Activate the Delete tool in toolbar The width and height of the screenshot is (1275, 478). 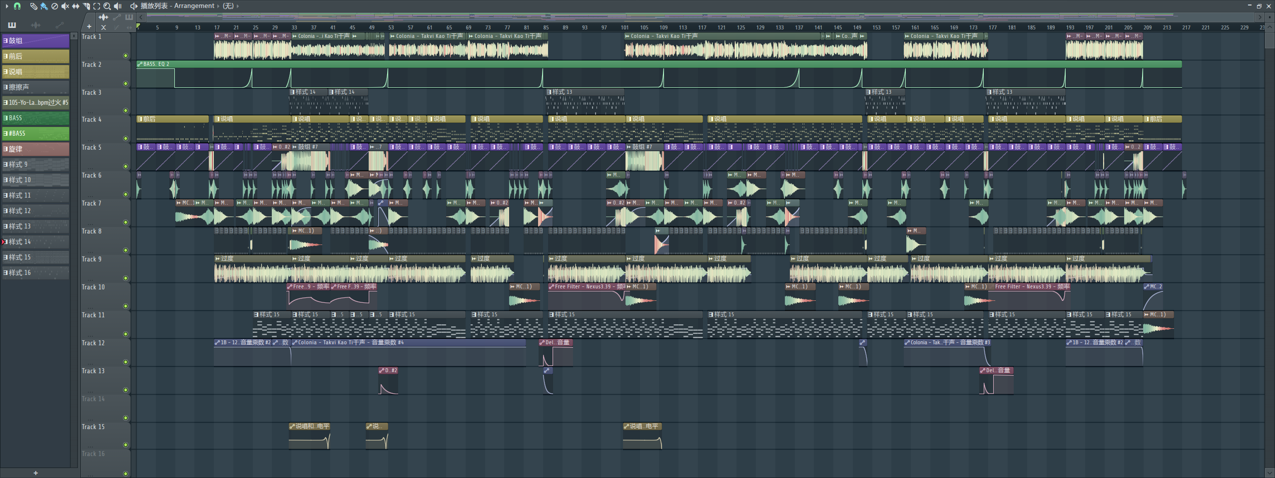click(54, 6)
